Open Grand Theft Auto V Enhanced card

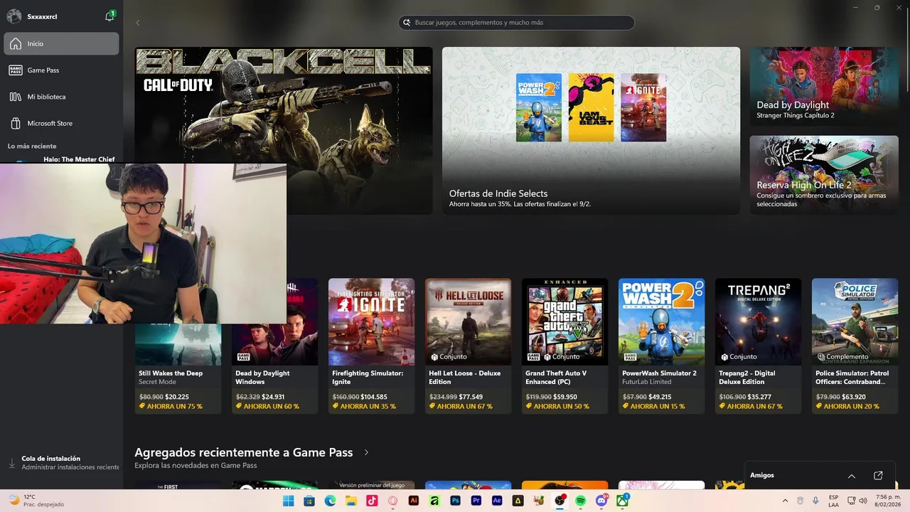(564, 346)
